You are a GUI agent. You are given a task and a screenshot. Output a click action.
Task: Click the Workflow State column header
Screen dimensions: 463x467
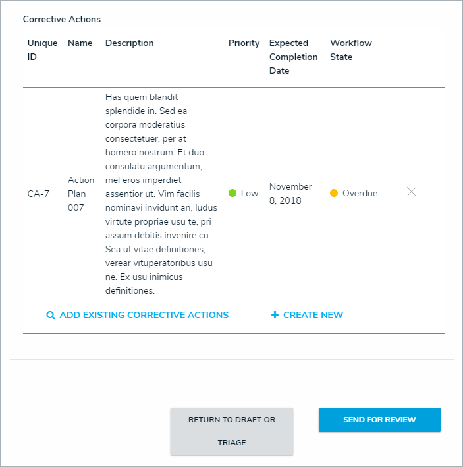(350, 50)
